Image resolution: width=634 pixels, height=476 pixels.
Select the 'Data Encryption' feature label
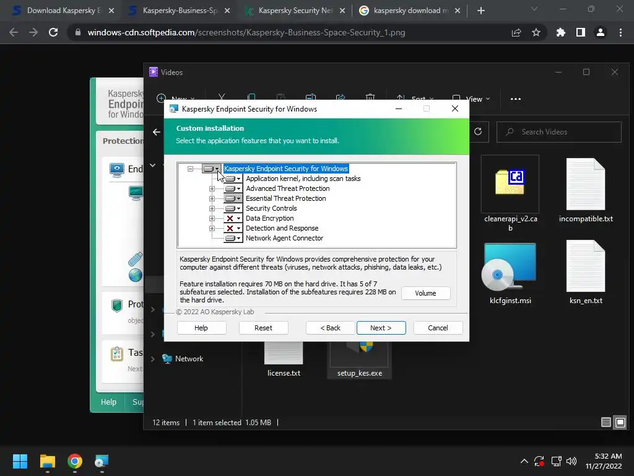tap(269, 218)
